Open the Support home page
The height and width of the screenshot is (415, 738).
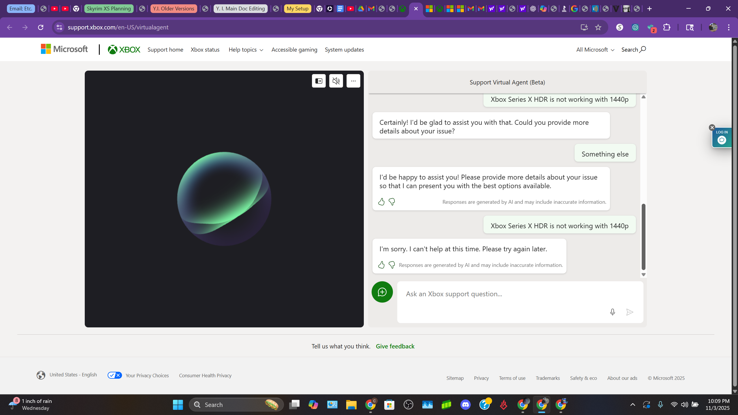click(x=165, y=50)
